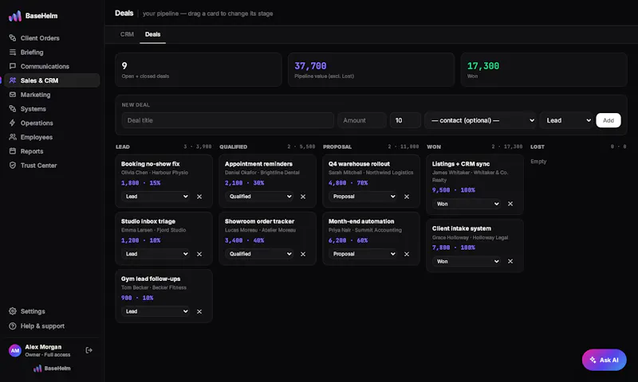Viewport: 638px width, 382px height.
Task: Click the Showroom order tracker card title
Action: [x=260, y=222]
